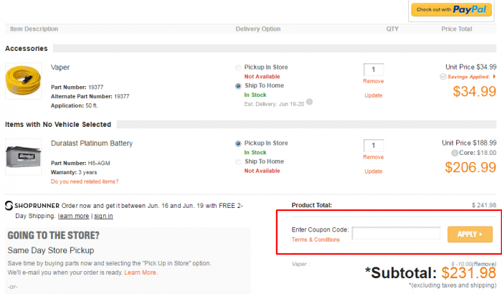Select Ship To Home for the Duralast battery
The image size is (502, 294).
[x=238, y=162]
